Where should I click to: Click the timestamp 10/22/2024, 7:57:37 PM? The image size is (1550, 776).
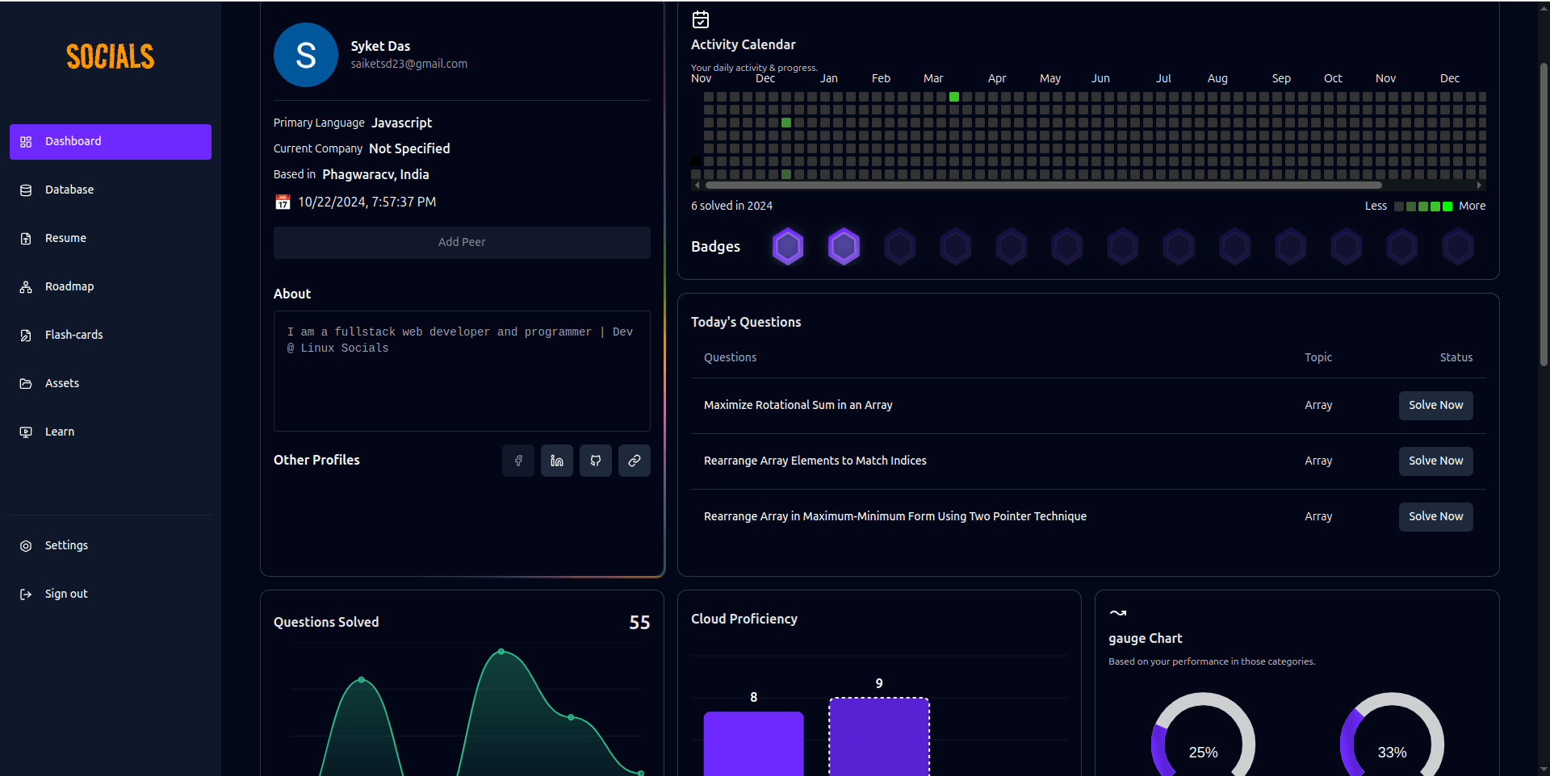(367, 202)
